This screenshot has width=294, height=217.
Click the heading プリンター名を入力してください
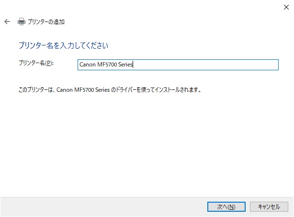(x=63, y=45)
